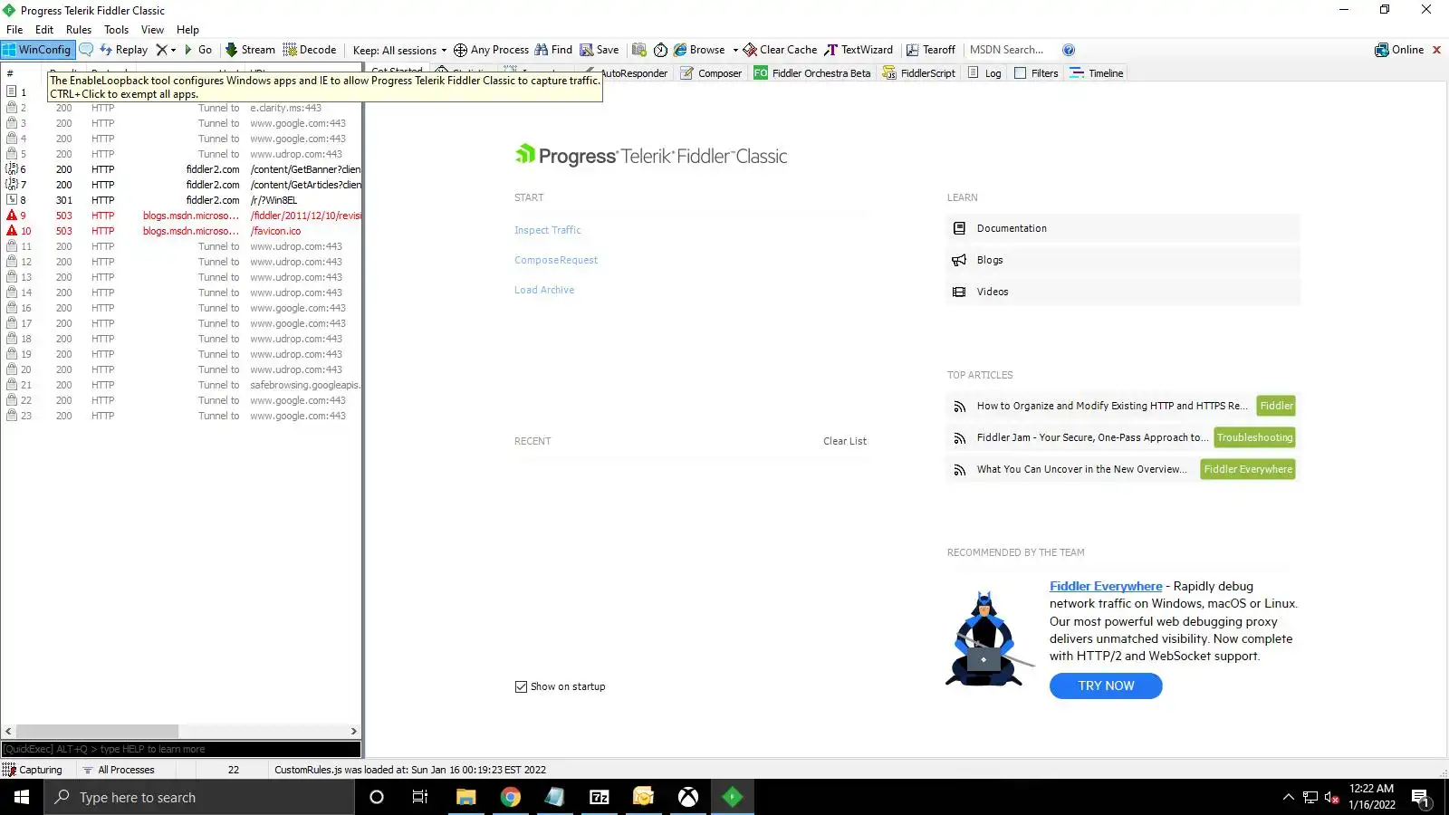Open the WinConfig tool
1449x815 pixels.
pos(37,50)
